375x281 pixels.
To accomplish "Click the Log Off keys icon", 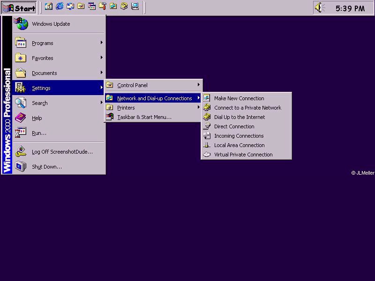I will (x=21, y=151).
